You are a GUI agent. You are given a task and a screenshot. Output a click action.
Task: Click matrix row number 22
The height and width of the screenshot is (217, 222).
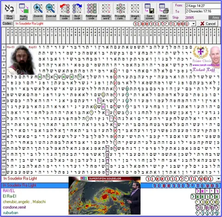coord(4,172)
